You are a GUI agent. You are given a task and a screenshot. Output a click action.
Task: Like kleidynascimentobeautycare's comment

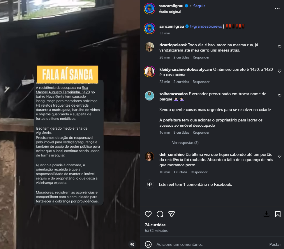(x=279, y=71)
